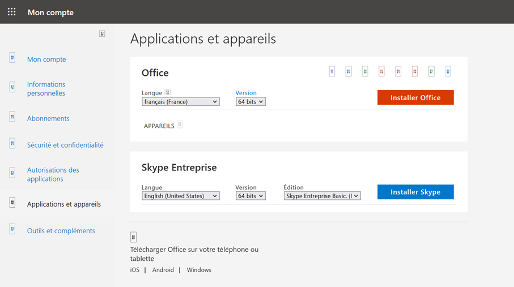The image size is (514, 287).
Task: Follow the iOS download link
Action: 135,270
